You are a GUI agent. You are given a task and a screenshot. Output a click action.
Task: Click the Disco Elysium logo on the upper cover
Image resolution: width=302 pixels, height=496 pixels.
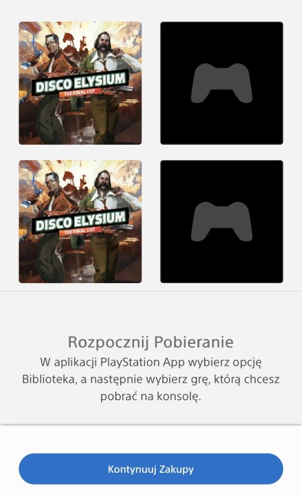coord(81,83)
